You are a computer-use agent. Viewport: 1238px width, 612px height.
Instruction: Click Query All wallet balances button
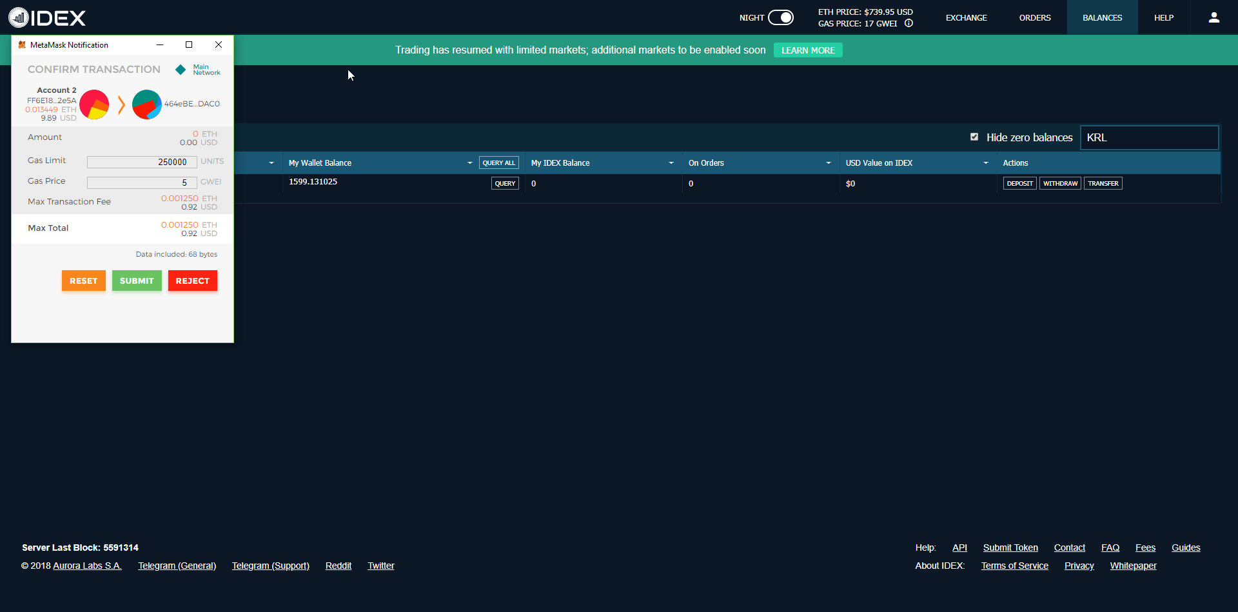coord(499,163)
